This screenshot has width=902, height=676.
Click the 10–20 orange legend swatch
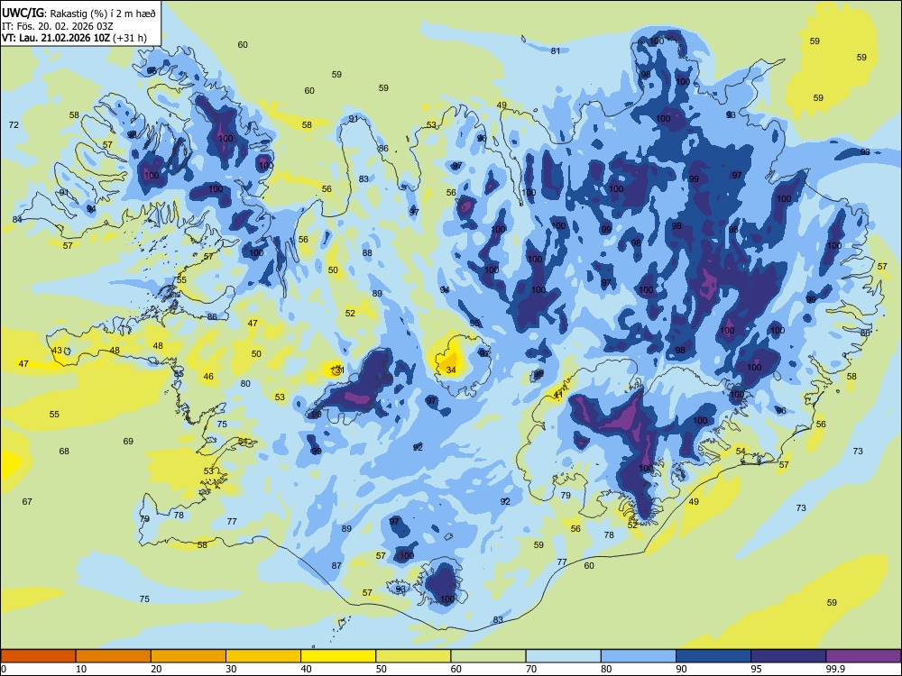click(114, 656)
